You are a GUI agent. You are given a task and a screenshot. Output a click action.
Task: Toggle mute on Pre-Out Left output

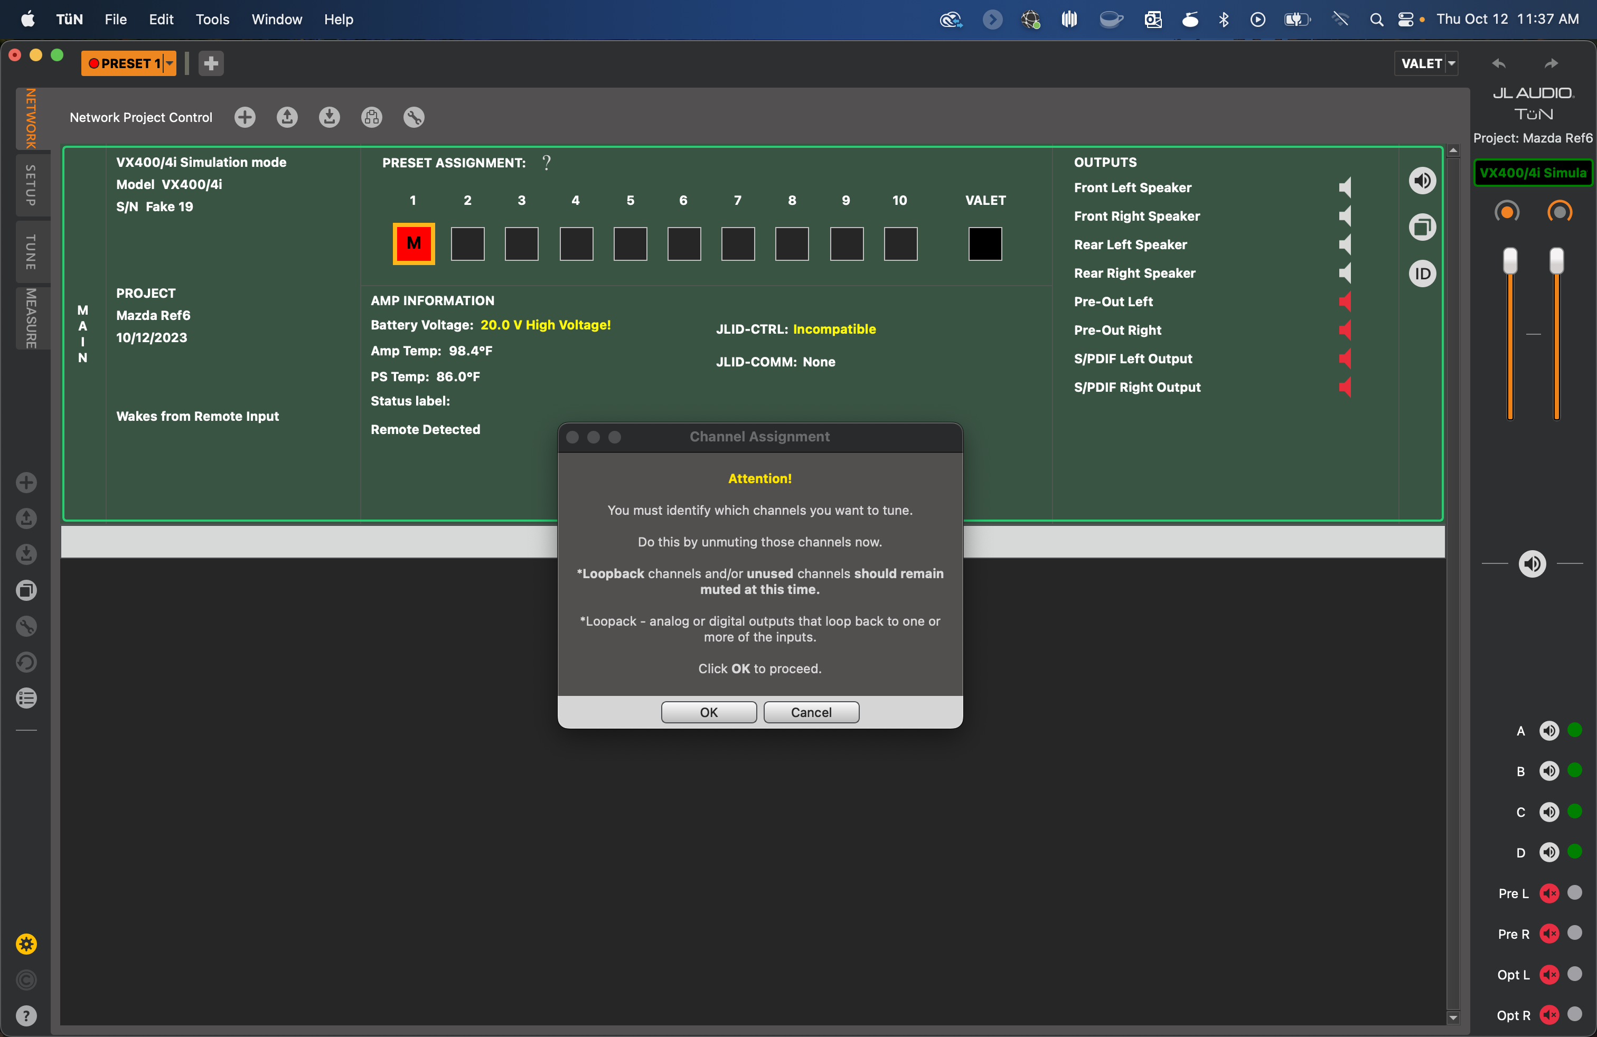coord(1345,301)
